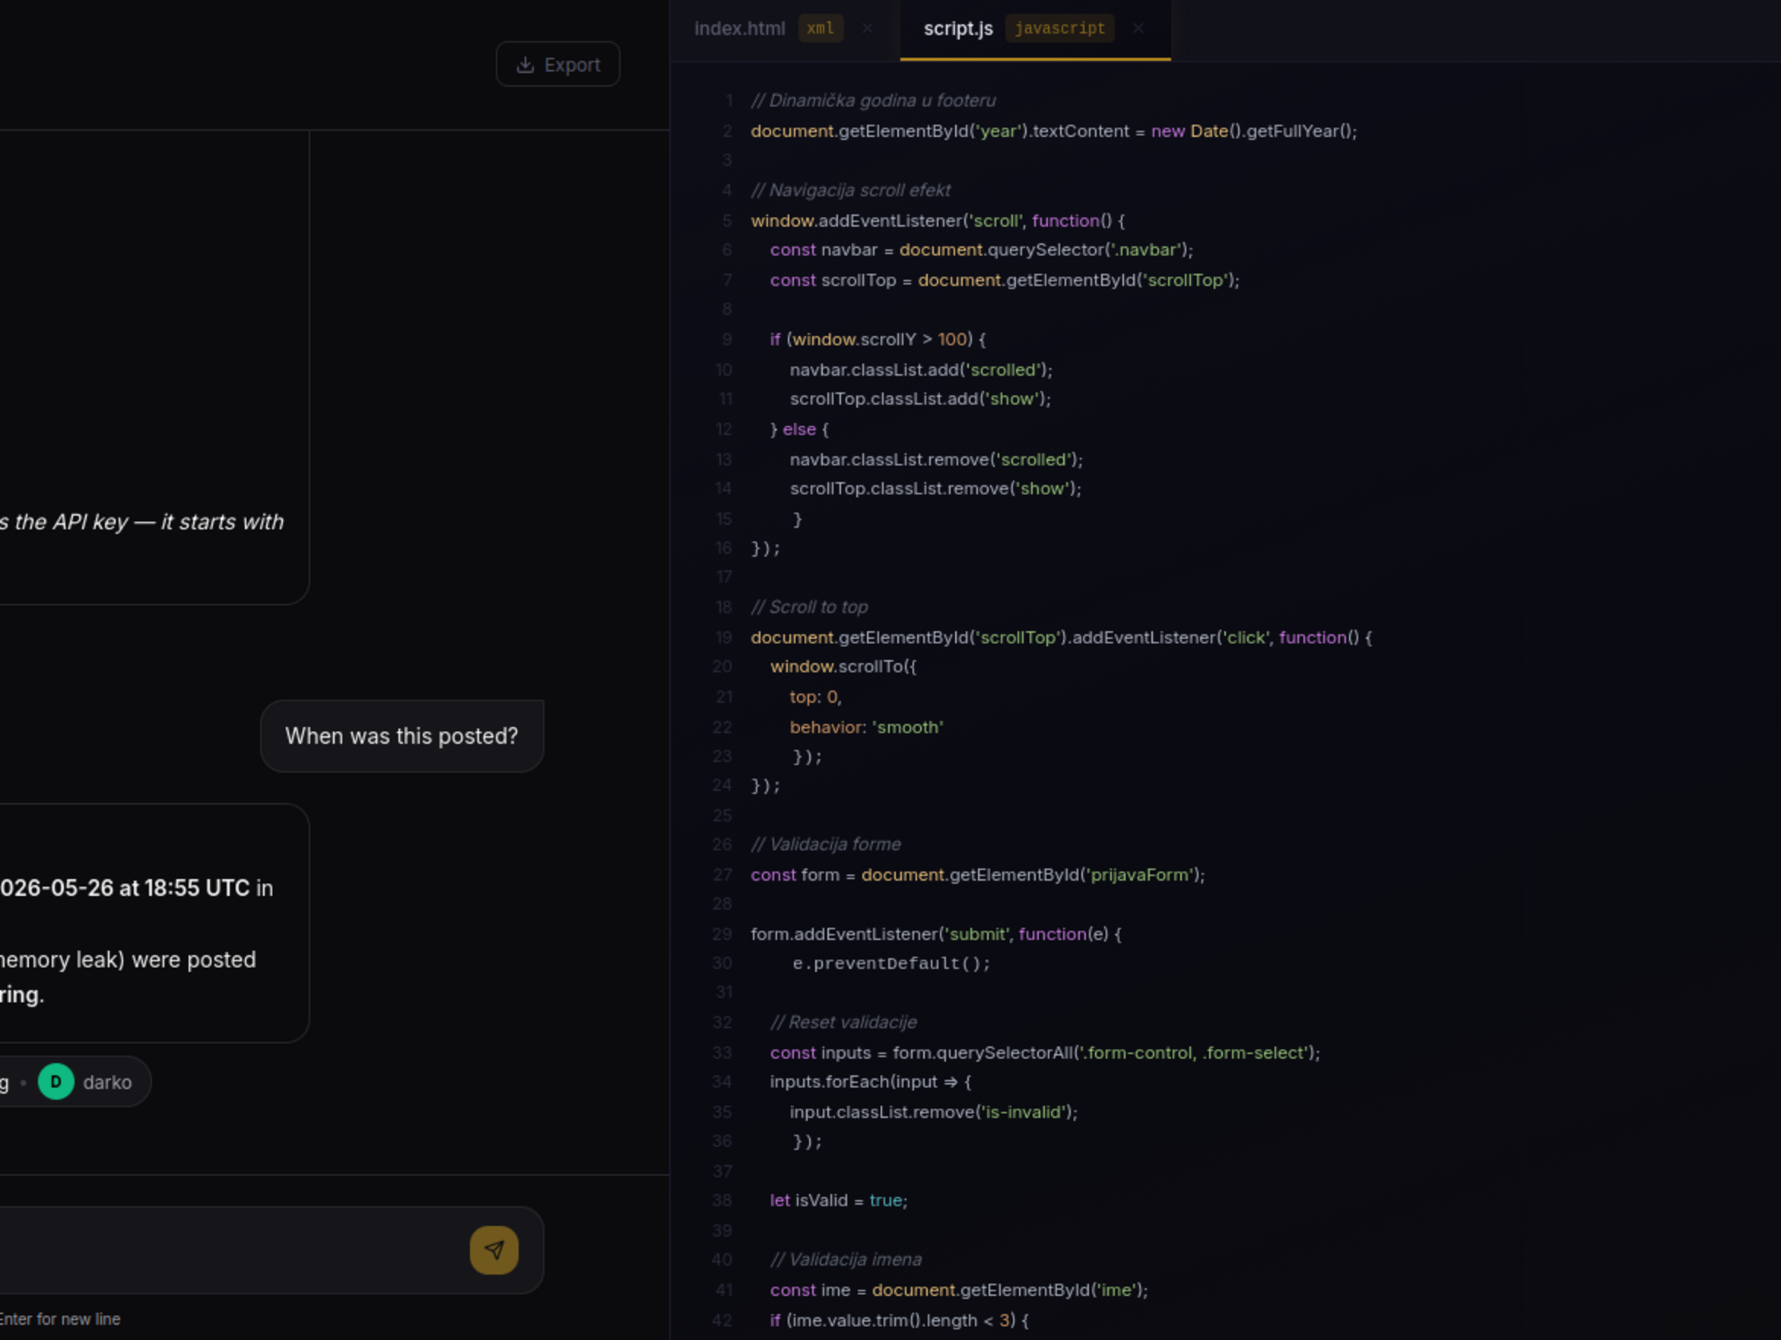Image resolution: width=1781 pixels, height=1340 pixels.
Task: Click the 'const form' declaration line
Action: 977,875
